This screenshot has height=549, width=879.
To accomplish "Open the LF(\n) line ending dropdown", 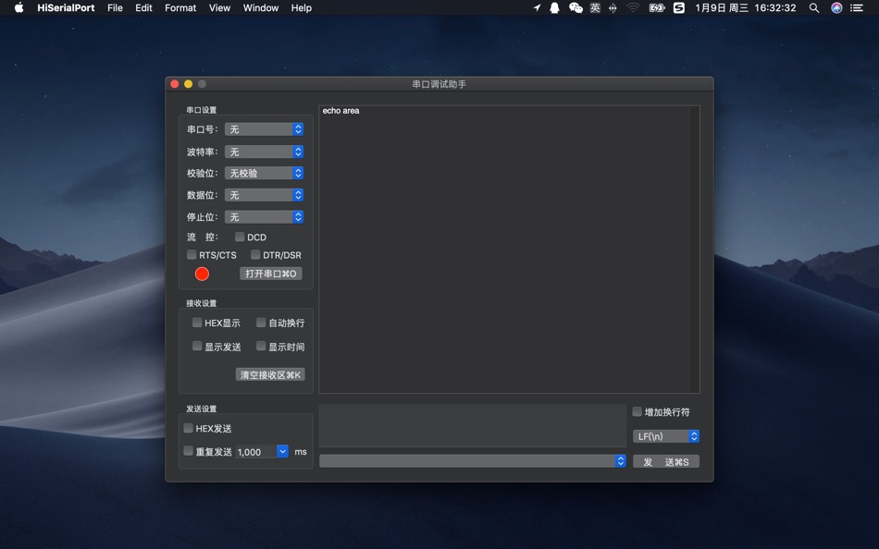I will [666, 436].
